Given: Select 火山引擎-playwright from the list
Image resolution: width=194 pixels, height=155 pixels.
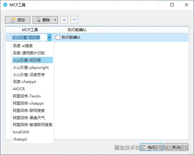Looking at the screenshot, I should click(x=32, y=67).
